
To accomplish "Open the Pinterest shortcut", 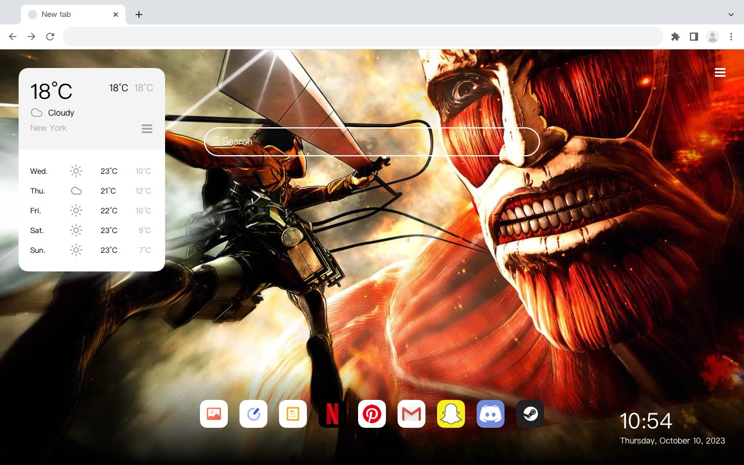I will [372, 414].
